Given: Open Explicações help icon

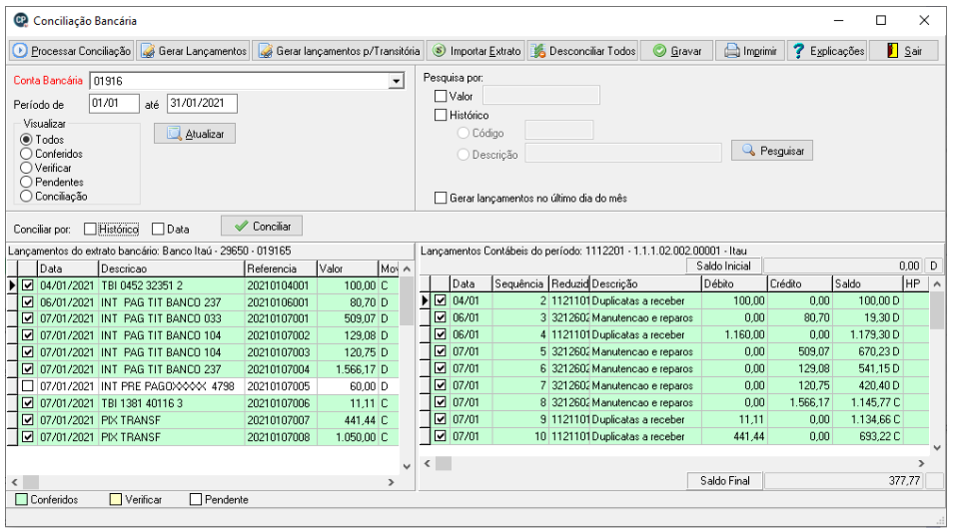Looking at the screenshot, I should 798,51.
